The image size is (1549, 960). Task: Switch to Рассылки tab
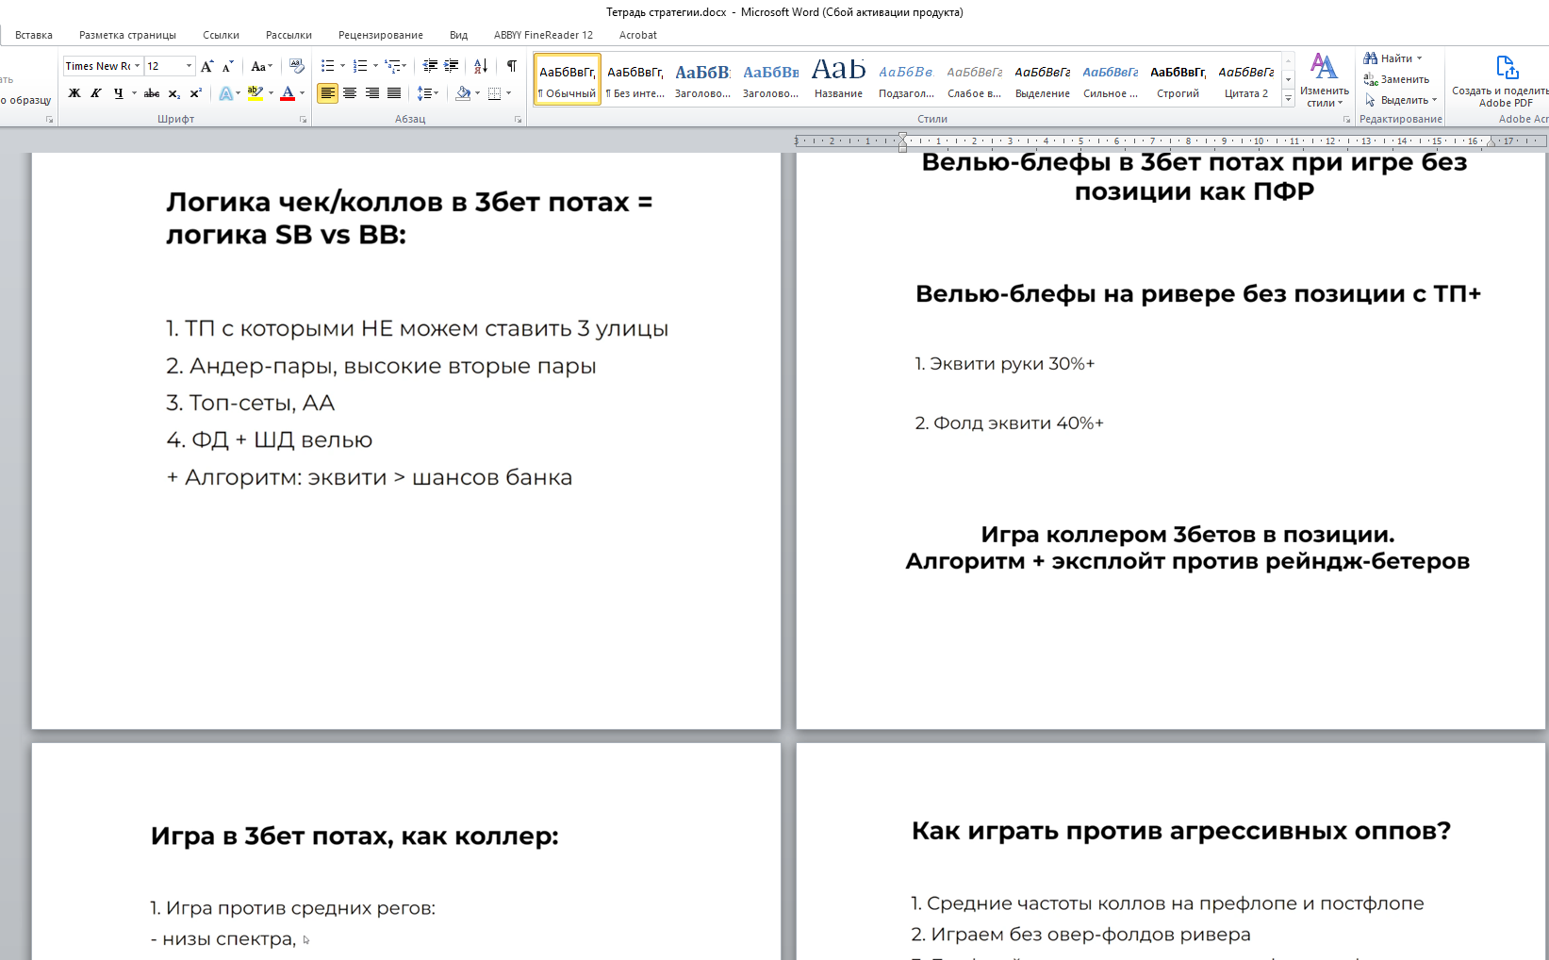288,35
